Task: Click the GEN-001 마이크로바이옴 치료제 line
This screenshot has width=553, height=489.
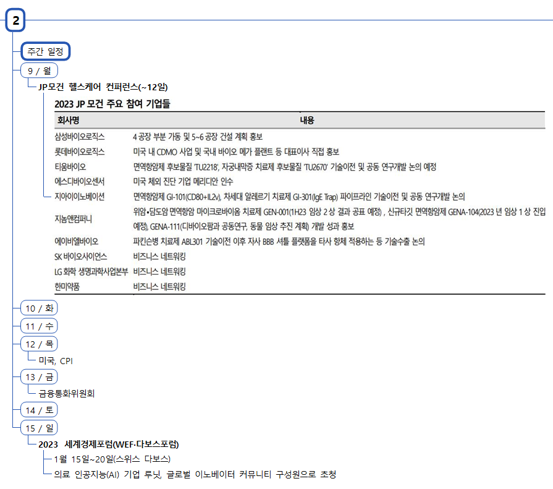Action: [339, 211]
